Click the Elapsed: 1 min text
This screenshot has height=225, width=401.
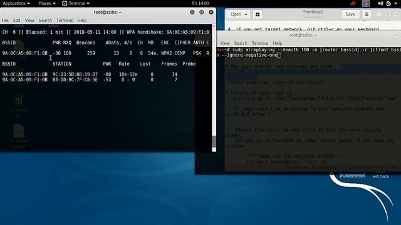tap(46, 32)
